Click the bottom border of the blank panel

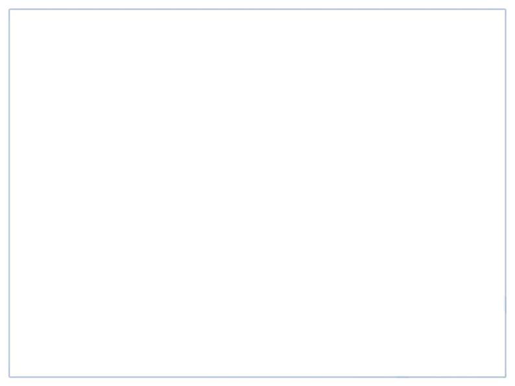(x=257, y=377)
